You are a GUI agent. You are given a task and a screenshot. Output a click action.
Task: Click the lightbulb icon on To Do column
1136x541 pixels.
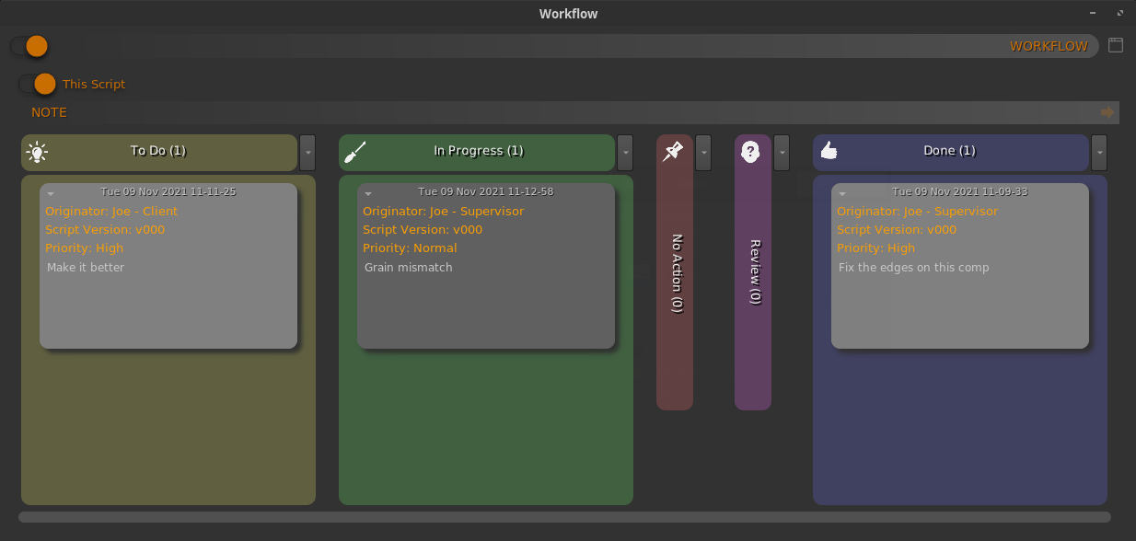pos(37,152)
